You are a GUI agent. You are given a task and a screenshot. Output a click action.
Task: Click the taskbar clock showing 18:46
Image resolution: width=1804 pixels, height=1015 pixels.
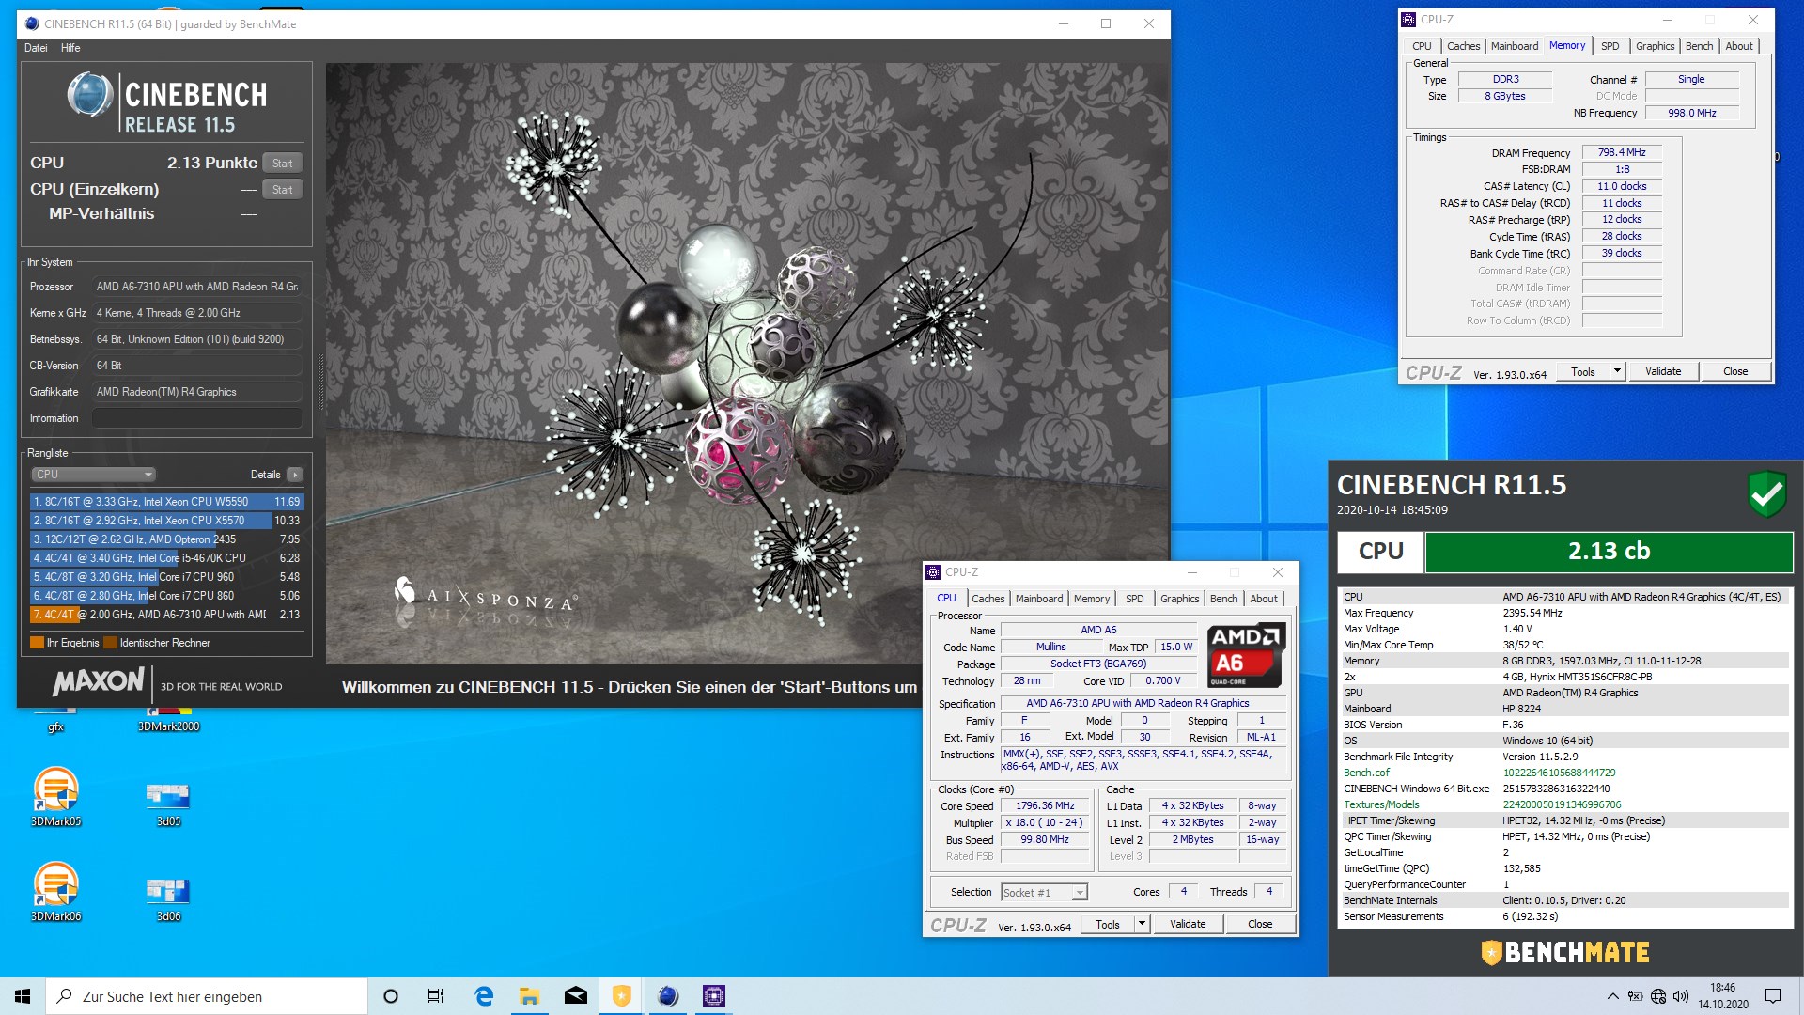[x=1722, y=996]
